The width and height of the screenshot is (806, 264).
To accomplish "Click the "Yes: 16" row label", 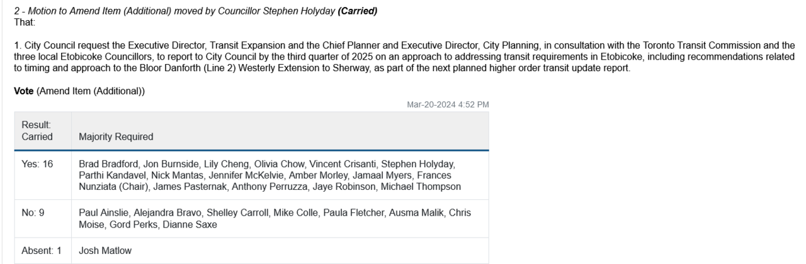I will 32,165.
